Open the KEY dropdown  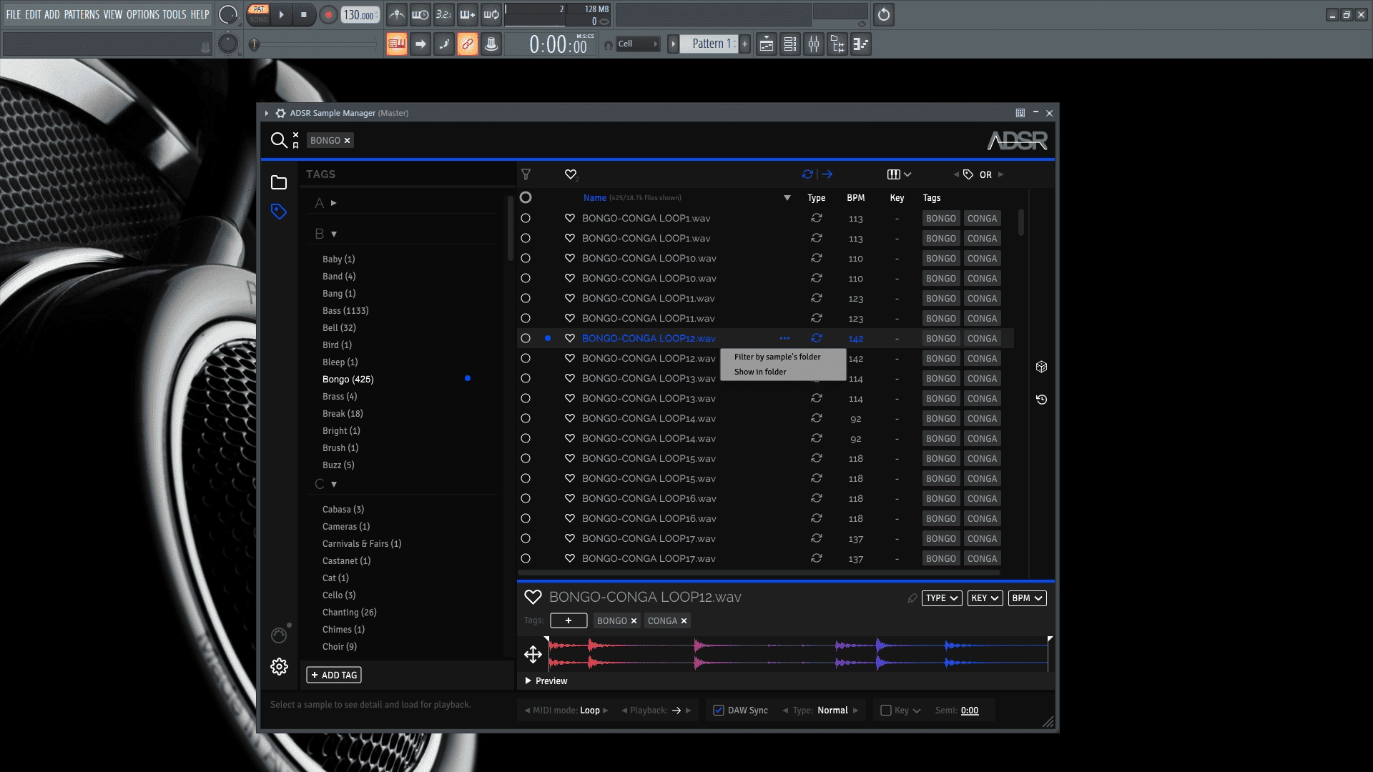(x=985, y=598)
